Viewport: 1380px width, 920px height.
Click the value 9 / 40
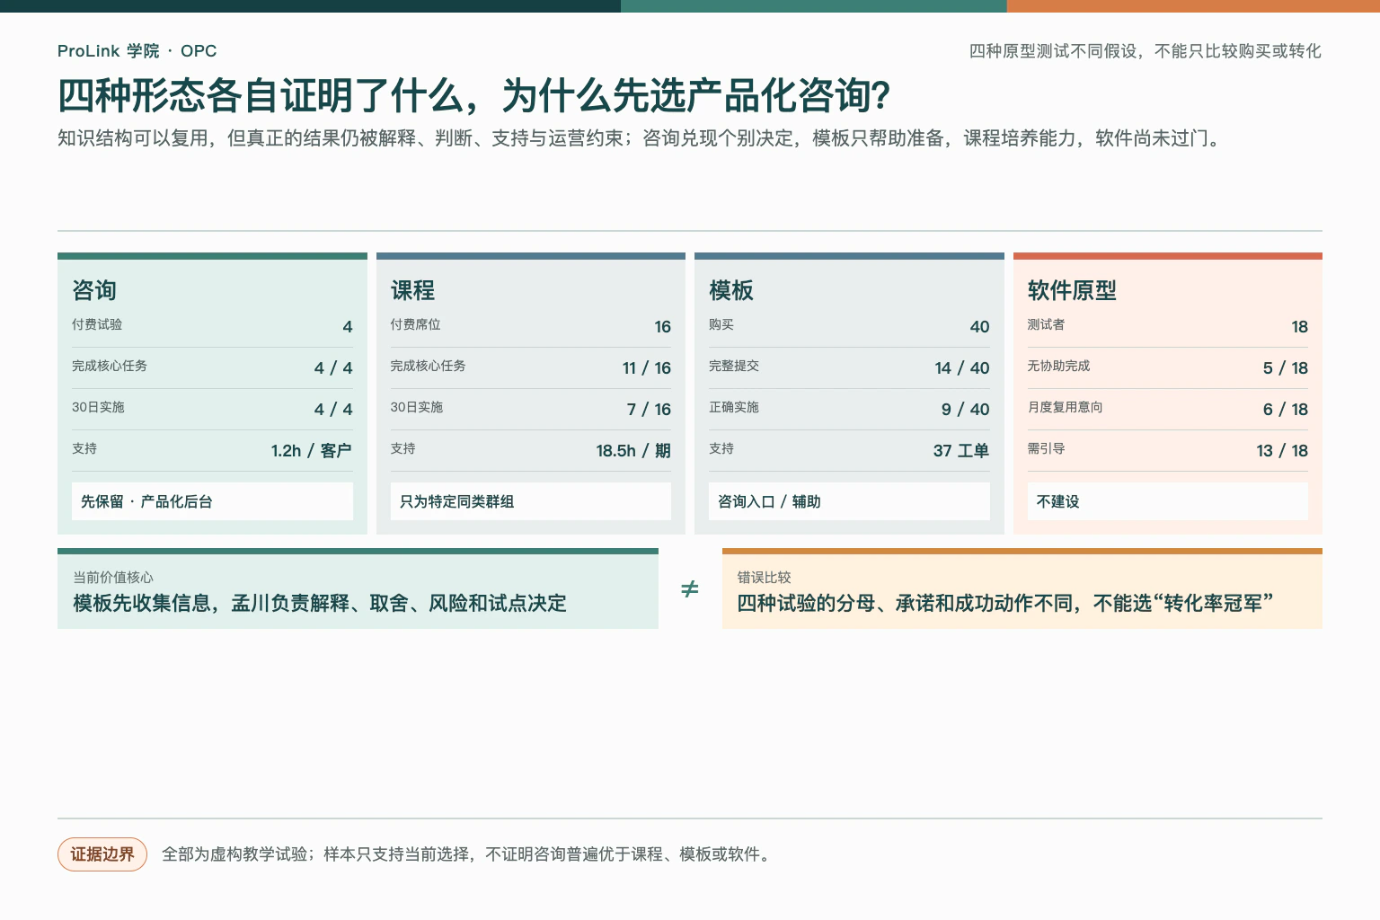tap(966, 410)
